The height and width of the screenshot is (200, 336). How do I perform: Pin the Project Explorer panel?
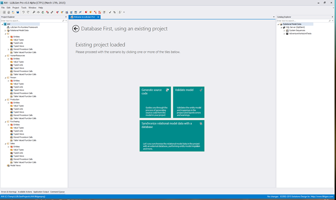click(66, 17)
